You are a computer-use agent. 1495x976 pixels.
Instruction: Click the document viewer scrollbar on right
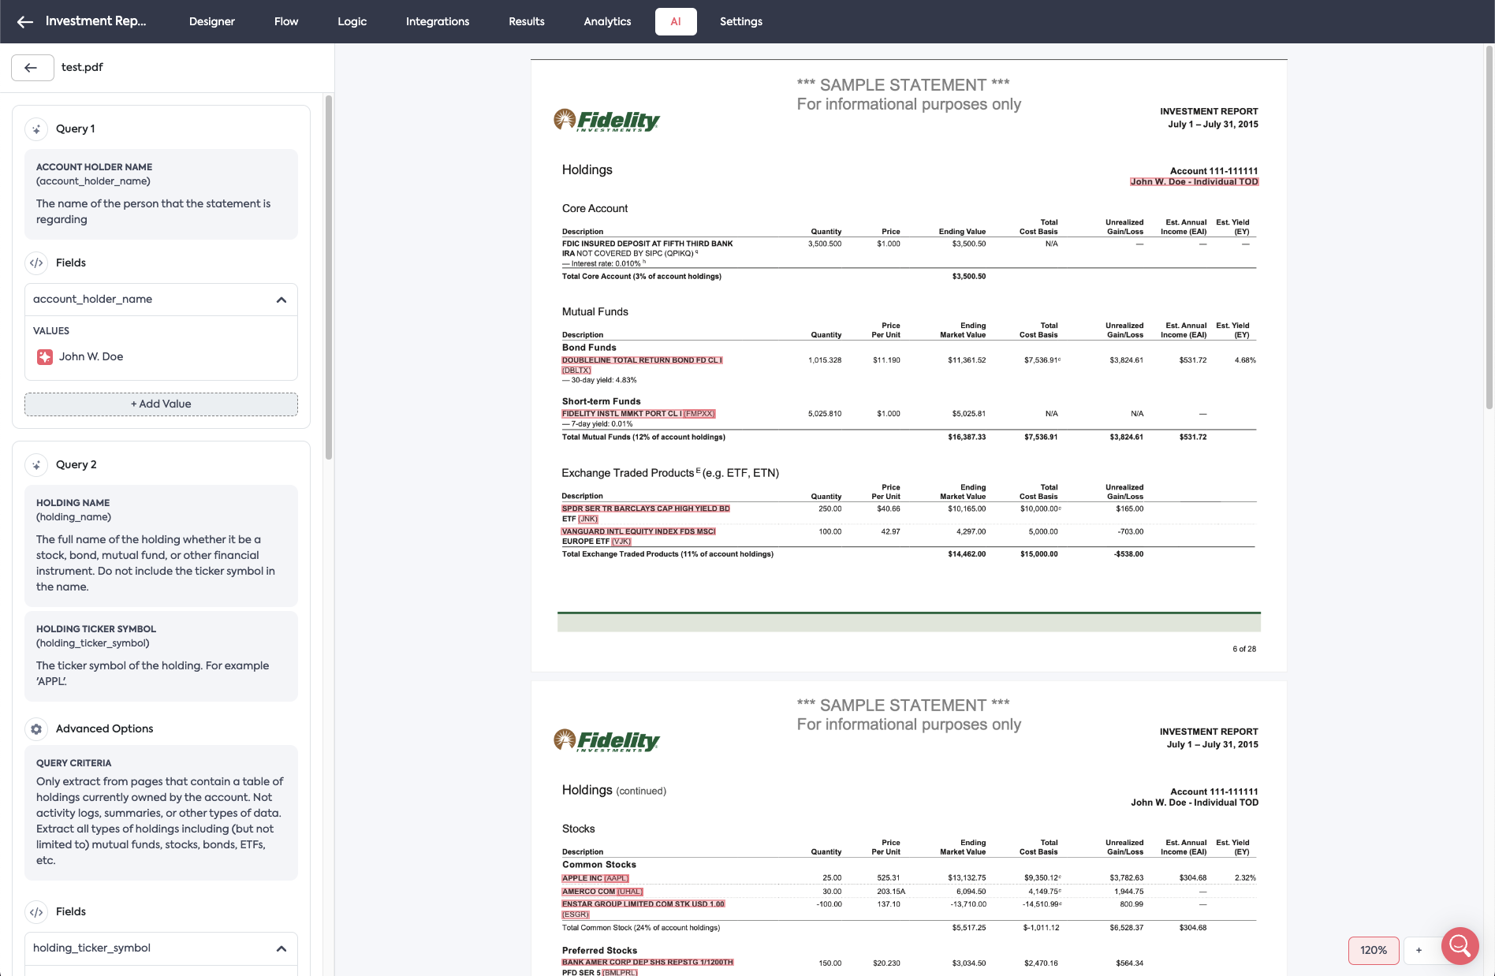click(x=1489, y=229)
